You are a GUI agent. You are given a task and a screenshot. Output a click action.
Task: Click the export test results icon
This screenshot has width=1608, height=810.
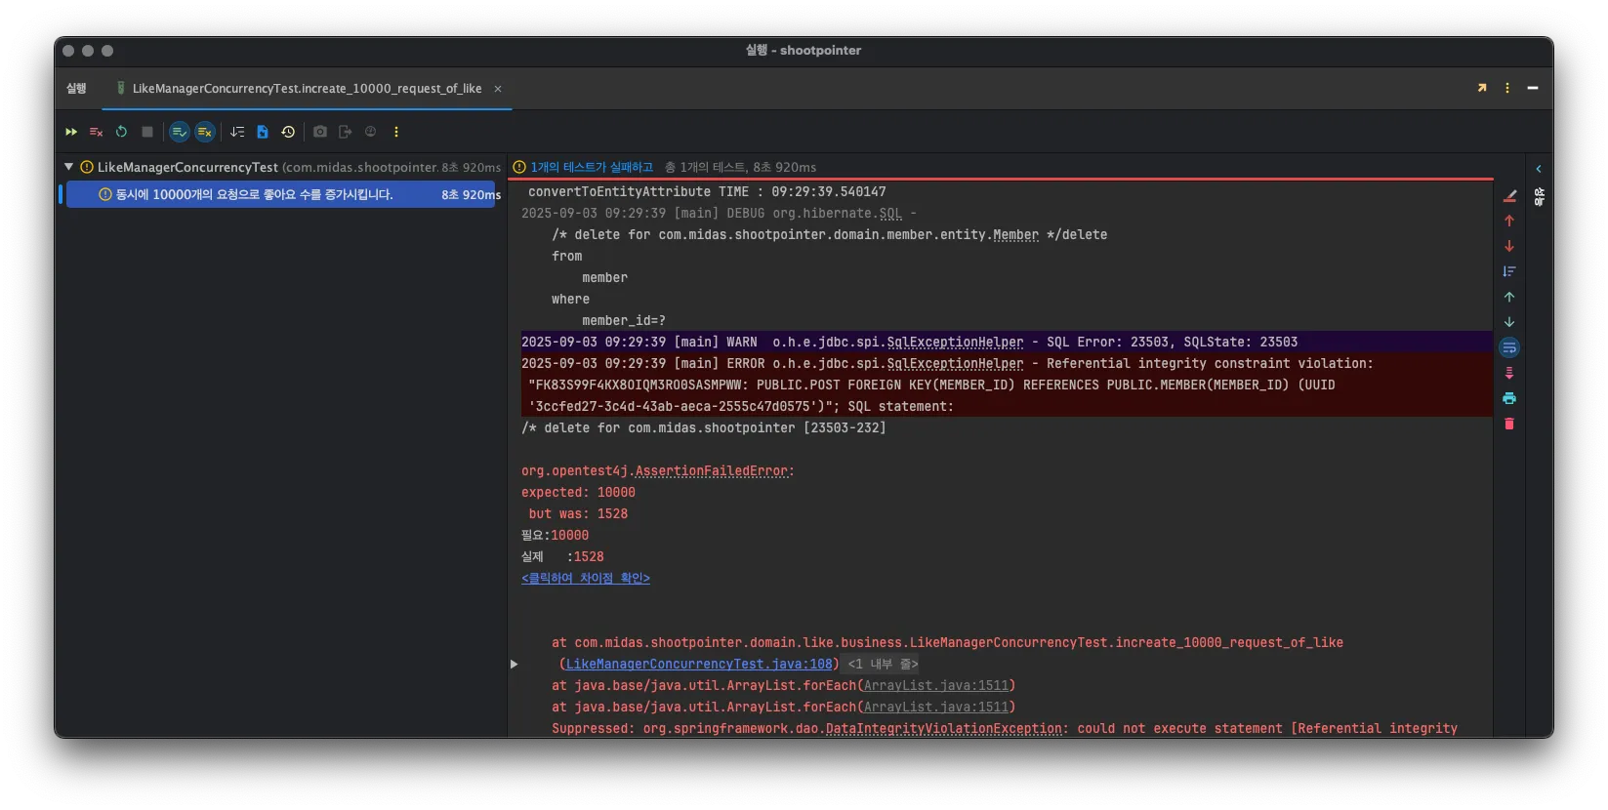coord(345,132)
